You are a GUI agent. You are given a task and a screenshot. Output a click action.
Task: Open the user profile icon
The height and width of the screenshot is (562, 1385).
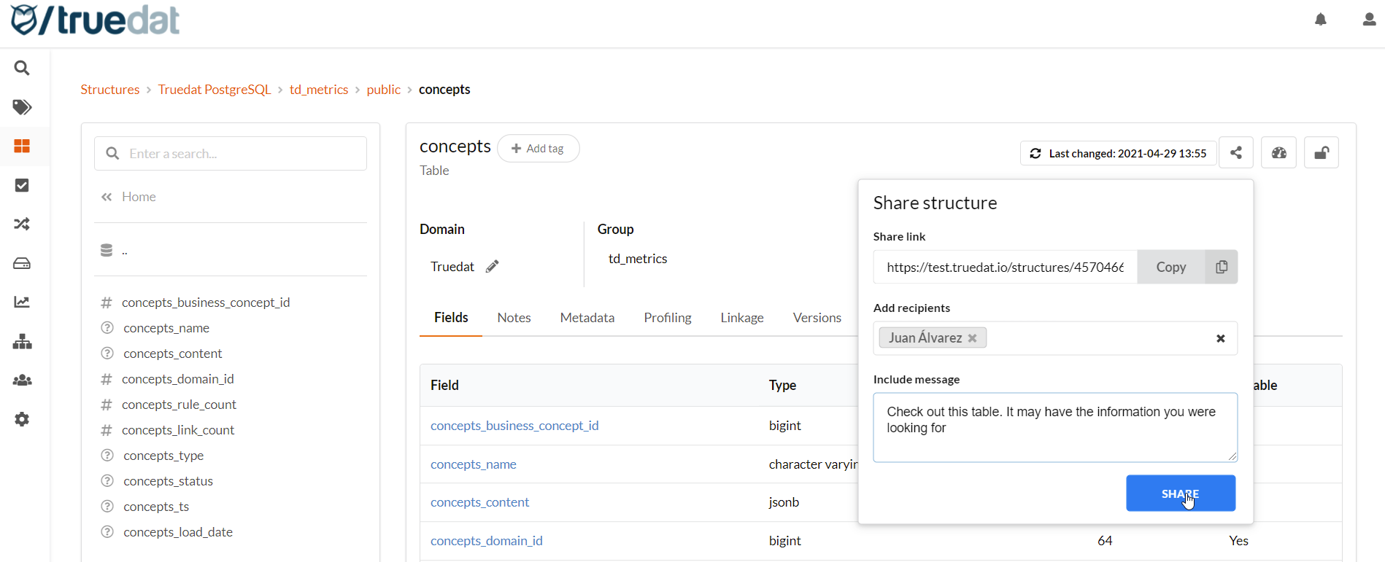point(1369,20)
